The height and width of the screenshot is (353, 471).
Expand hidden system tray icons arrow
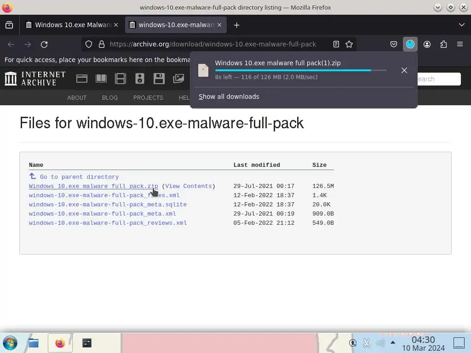tap(393, 342)
